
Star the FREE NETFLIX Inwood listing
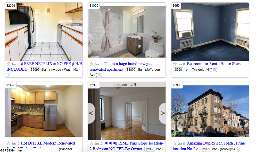coord(9,64)
